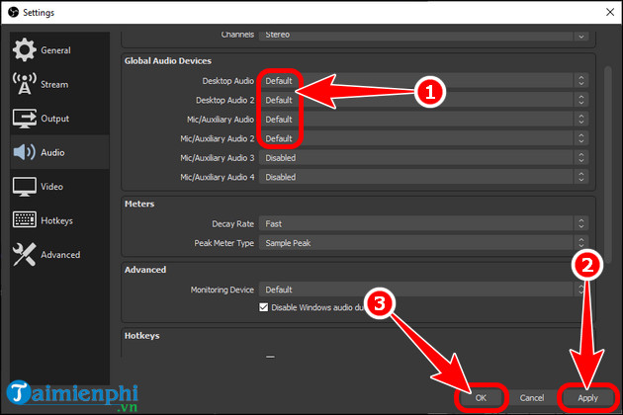Open the Advanced settings page
The width and height of the screenshot is (623, 415).
coord(59,255)
